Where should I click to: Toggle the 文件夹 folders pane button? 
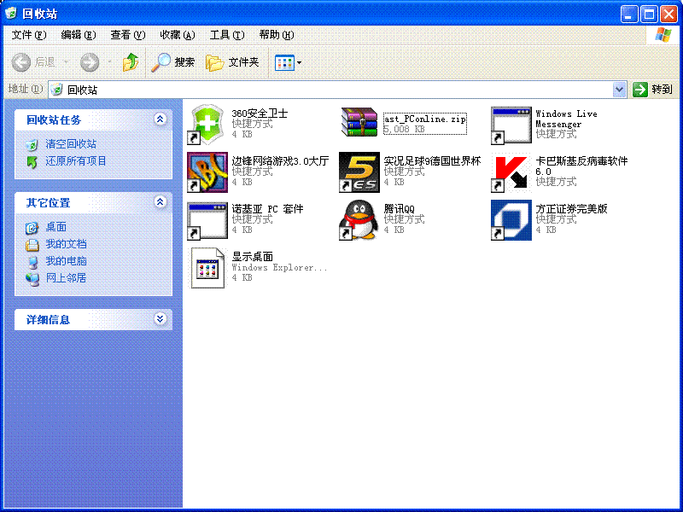(x=232, y=62)
